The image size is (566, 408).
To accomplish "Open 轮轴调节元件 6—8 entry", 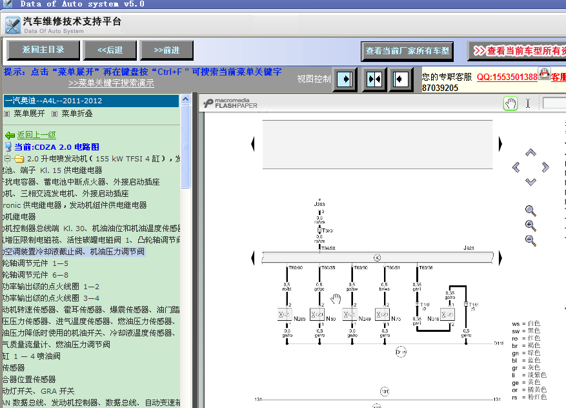I will pos(35,275).
